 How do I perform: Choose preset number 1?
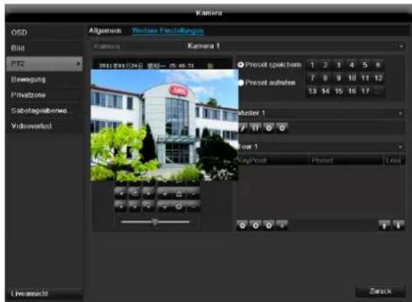(x=312, y=65)
